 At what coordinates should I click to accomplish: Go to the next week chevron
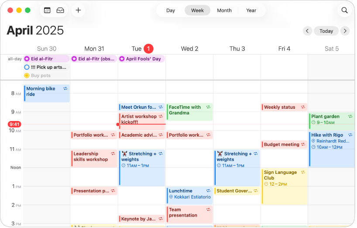pyautogui.click(x=345, y=31)
